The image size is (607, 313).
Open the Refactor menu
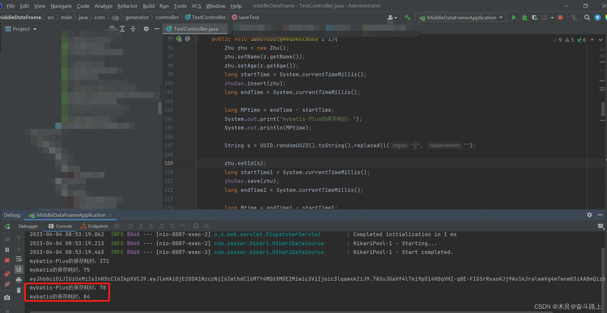(127, 6)
